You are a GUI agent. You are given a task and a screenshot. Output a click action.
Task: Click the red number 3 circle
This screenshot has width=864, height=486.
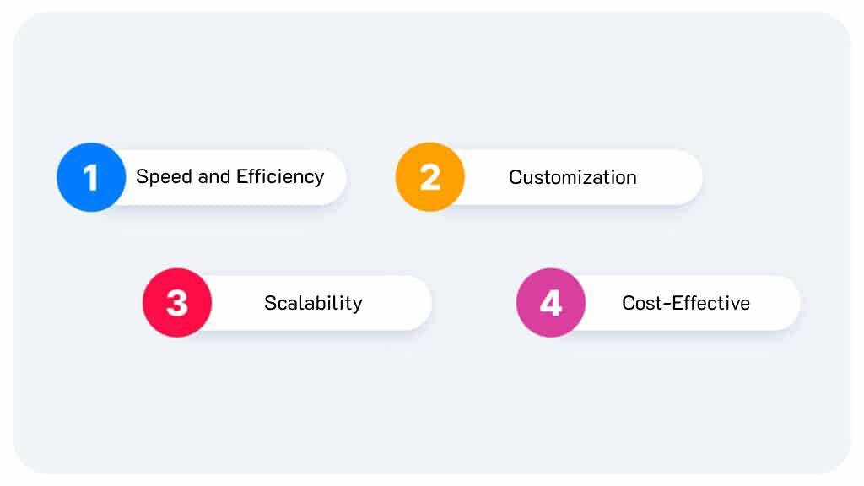[177, 303]
